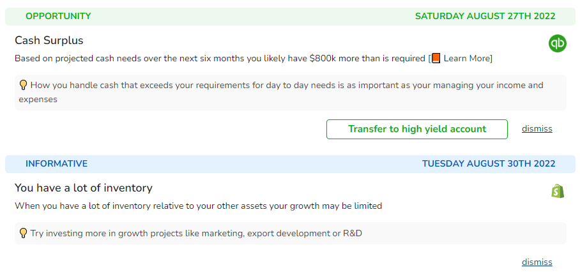
Task: Click the inventory growth limitation description text
Action: [x=198, y=206]
